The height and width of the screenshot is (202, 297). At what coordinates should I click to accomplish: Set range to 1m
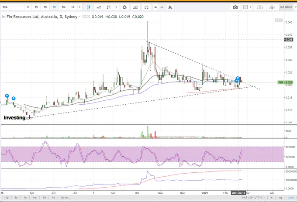point(35,198)
